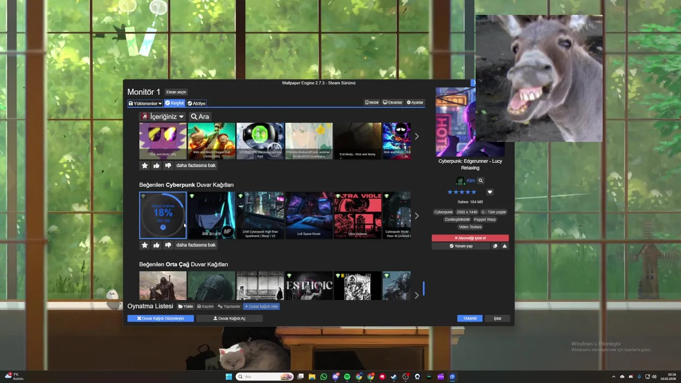Report wallpaper with warning triangle icon
Viewport: 681px width, 383px height.
(x=505, y=246)
